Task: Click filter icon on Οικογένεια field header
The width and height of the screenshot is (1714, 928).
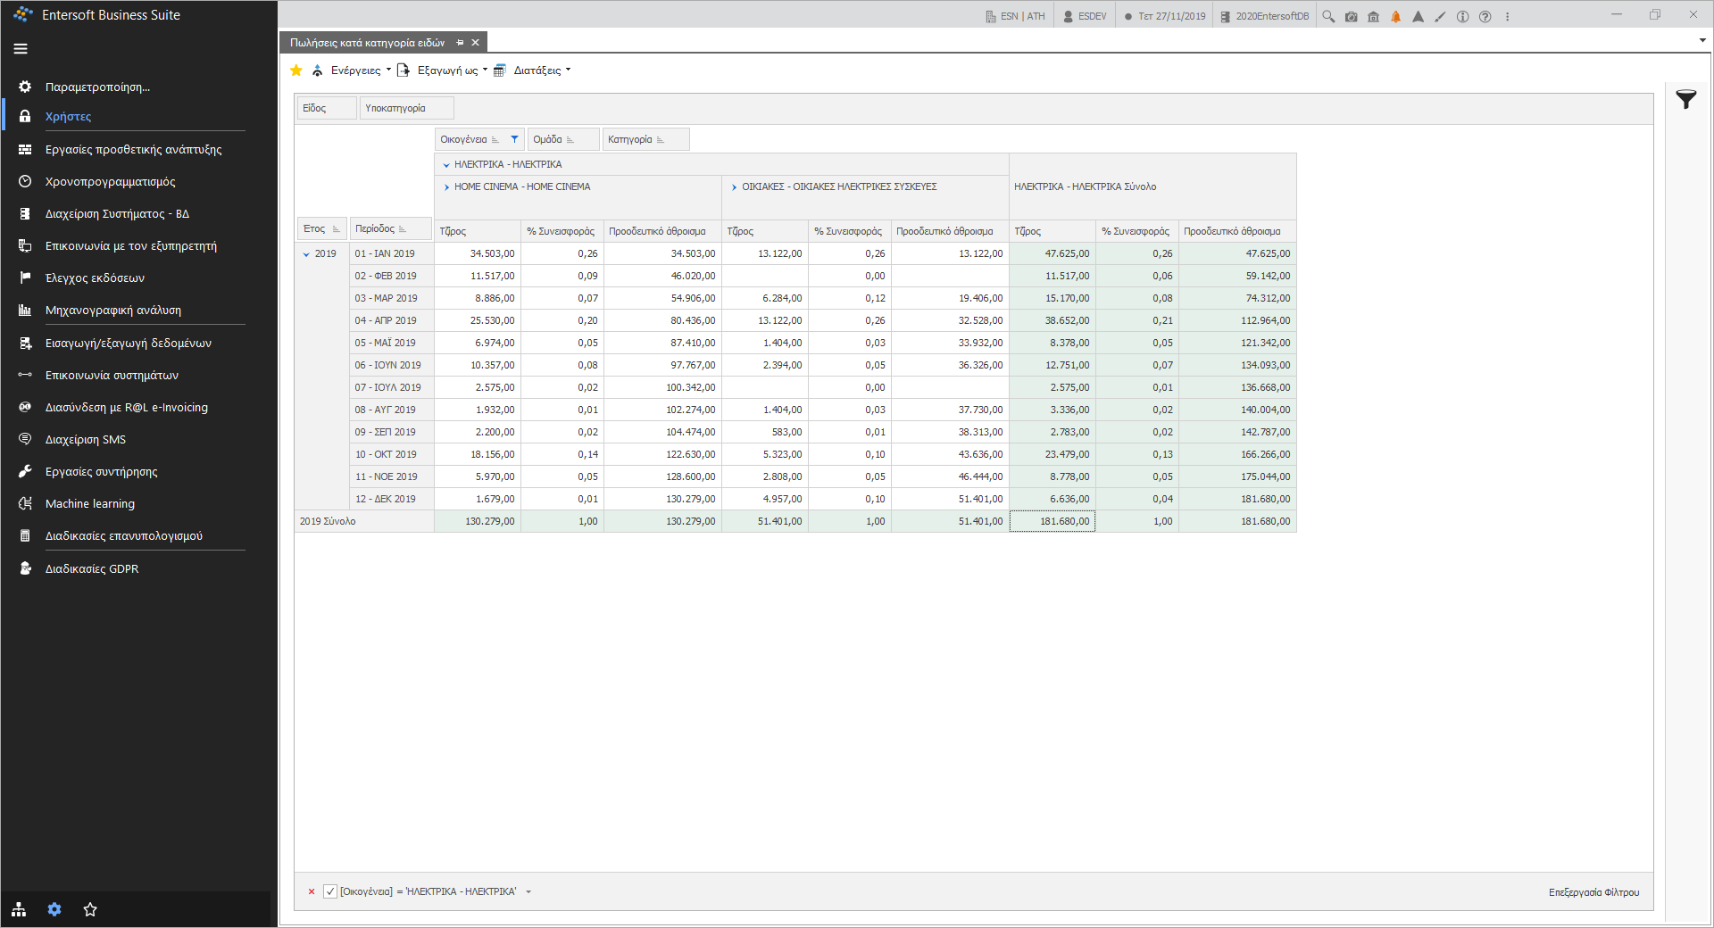Action: 514,139
